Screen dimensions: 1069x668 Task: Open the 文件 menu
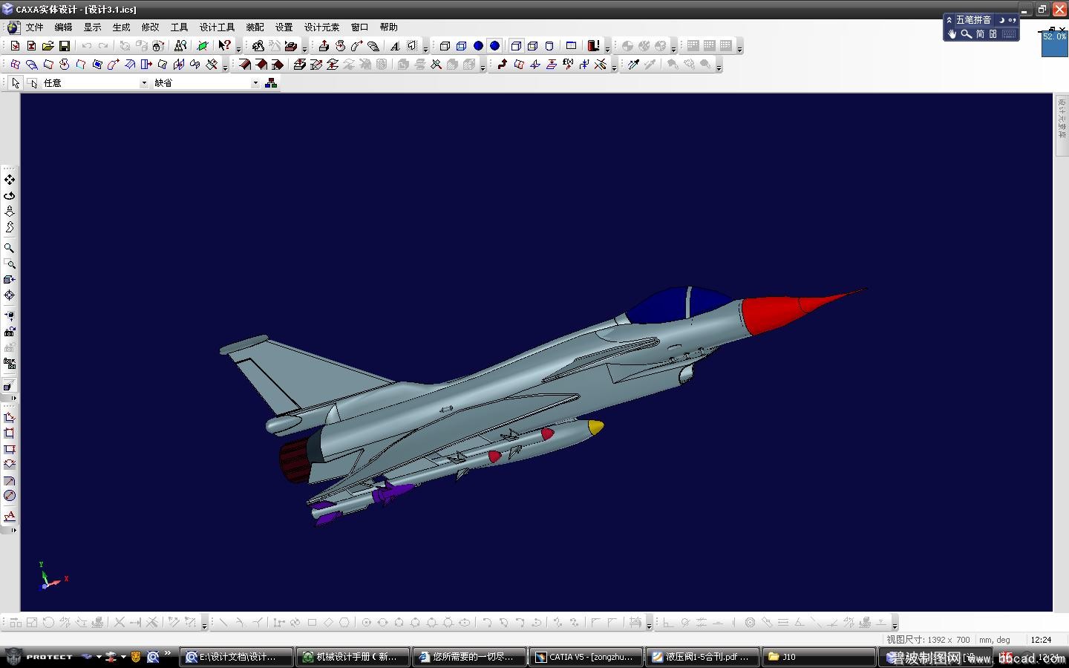pos(34,27)
